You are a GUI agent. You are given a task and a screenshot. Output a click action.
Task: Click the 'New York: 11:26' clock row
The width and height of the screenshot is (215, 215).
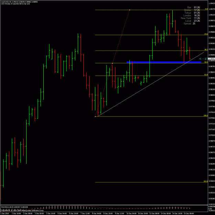pos(190,18)
